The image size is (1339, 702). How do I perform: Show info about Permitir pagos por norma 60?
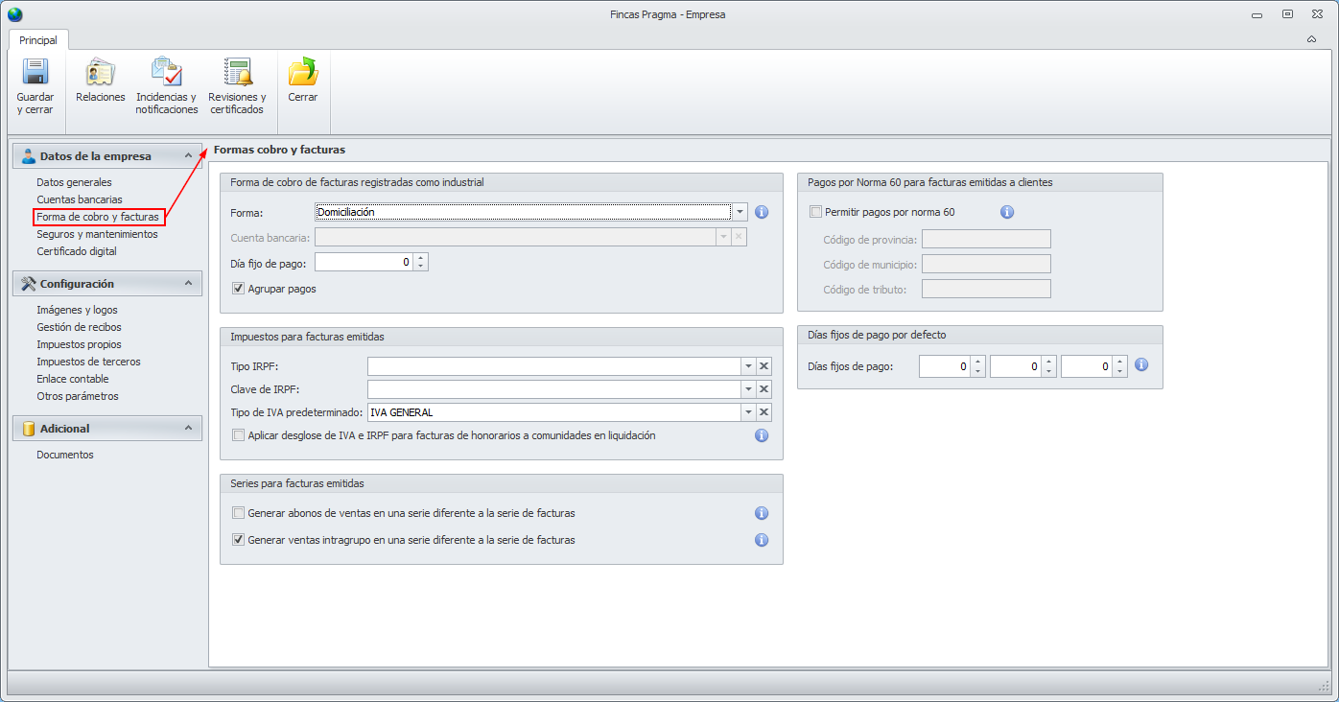(1007, 212)
